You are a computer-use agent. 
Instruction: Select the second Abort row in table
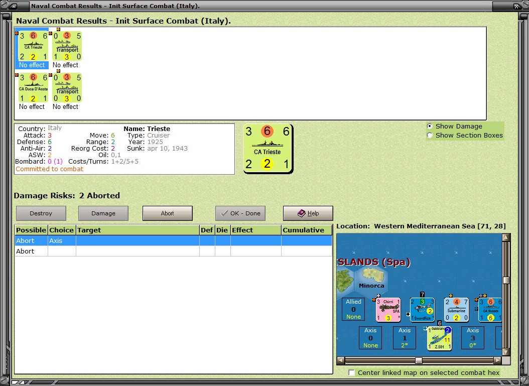tap(174, 251)
